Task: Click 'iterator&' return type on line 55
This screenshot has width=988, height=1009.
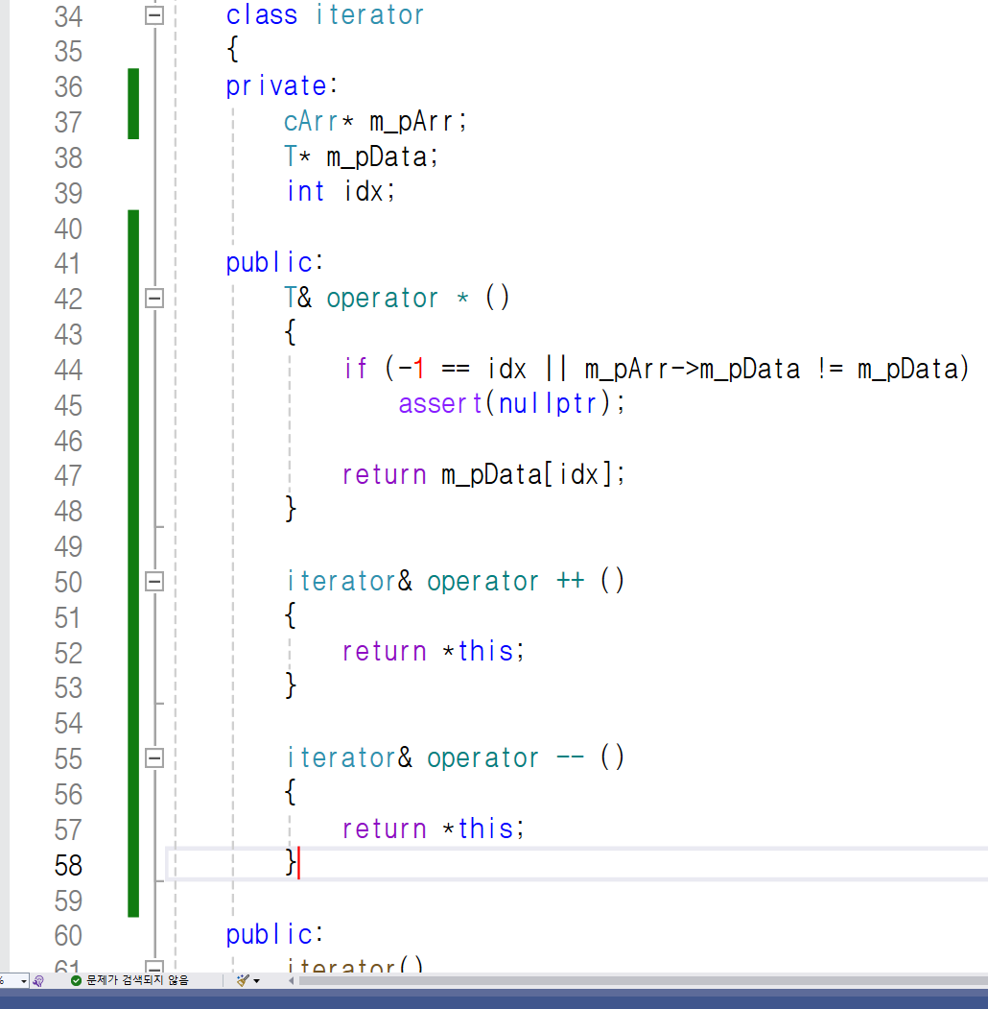Action: click(x=349, y=757)
